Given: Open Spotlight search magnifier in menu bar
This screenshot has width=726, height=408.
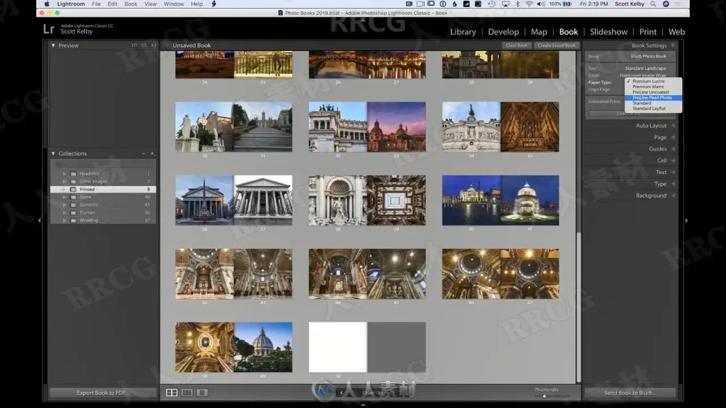Looking at the screenshot, I should point(653,4).
